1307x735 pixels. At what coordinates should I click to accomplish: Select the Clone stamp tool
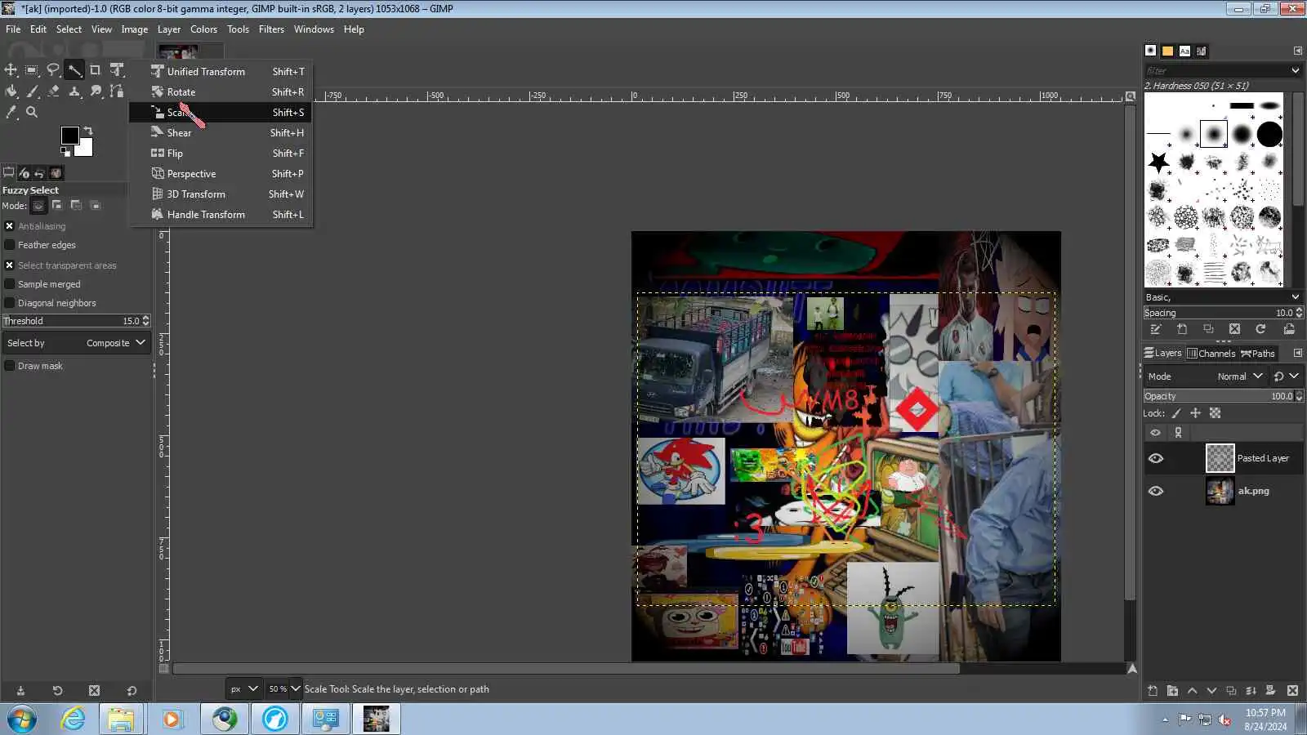pos(74,91)
